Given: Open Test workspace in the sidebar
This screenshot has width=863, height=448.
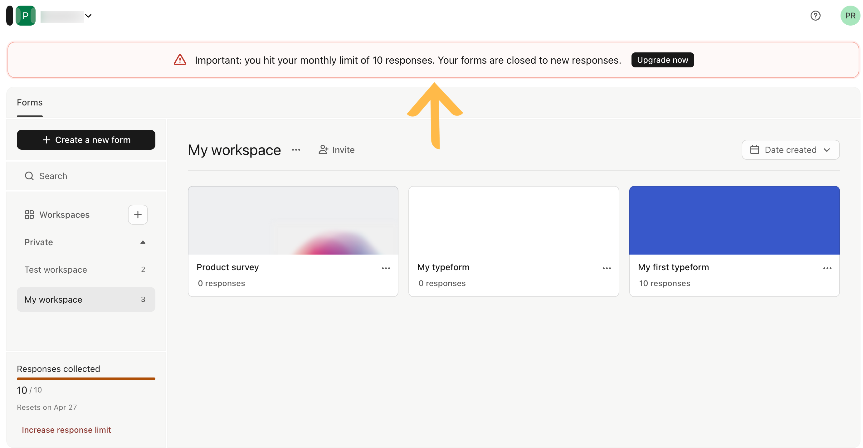Looking at the screenshot, I should (x=86, y=270).
